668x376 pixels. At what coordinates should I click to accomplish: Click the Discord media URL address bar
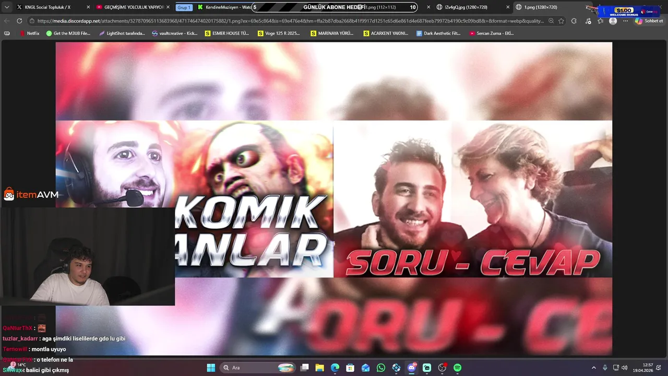pos(290,21)
